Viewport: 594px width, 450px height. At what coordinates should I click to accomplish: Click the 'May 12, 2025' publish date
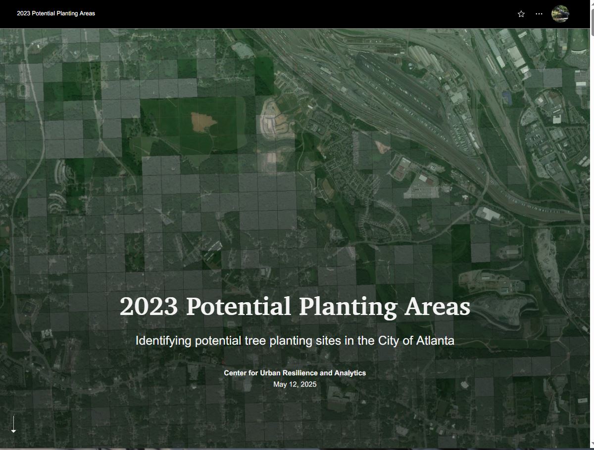click(295, 384)
